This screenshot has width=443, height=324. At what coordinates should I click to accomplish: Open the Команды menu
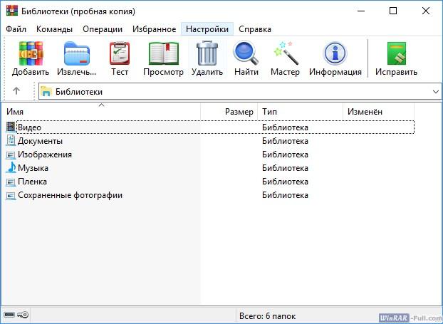(54, 29)
